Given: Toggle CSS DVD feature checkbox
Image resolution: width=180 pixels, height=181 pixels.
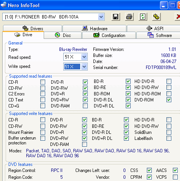Looking at the screenshot, I should [x=149, y=170].
